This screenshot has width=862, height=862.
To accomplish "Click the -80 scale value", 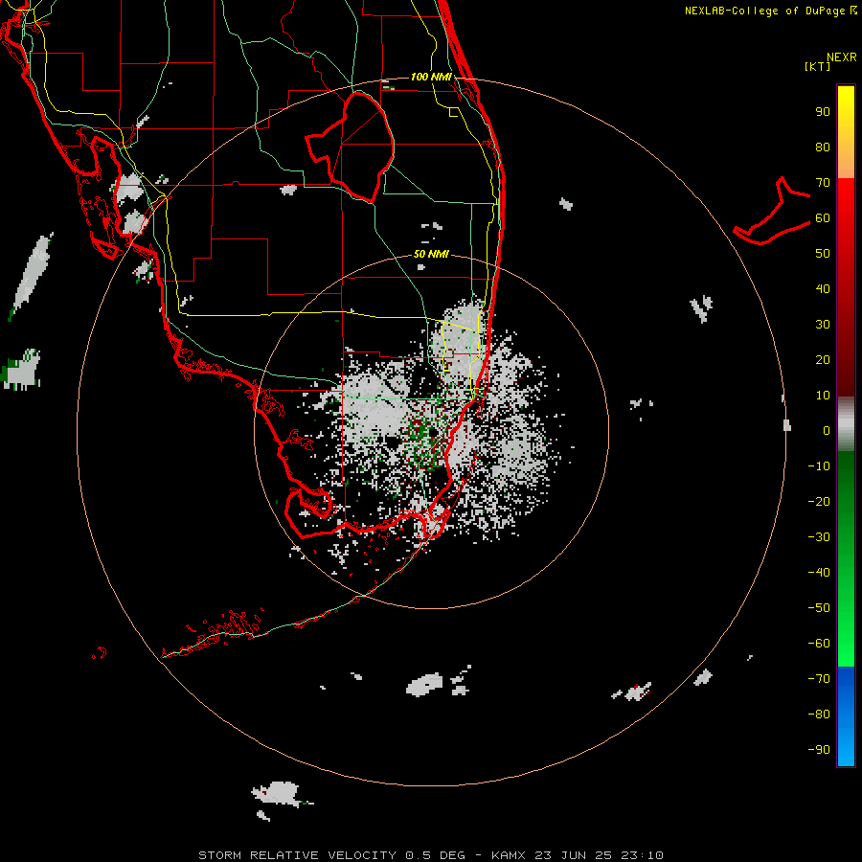I will 819,715.
